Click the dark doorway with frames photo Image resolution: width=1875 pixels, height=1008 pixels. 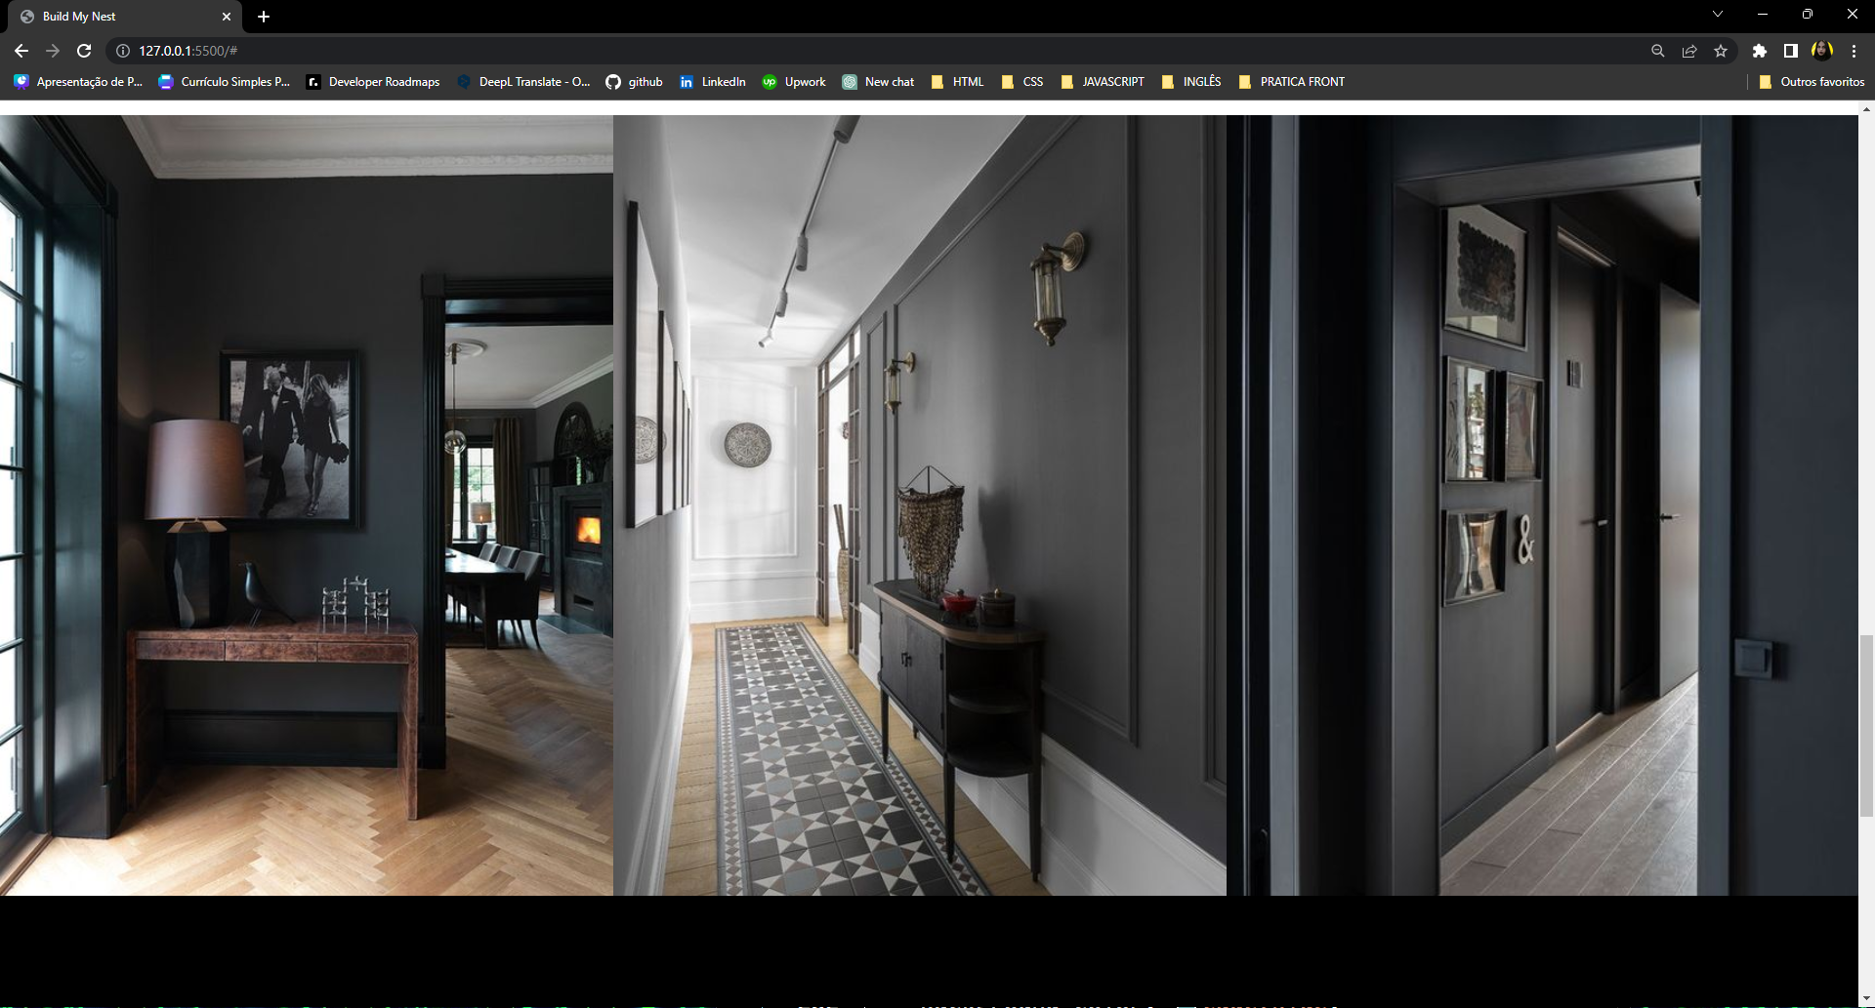pos(1542,505)
